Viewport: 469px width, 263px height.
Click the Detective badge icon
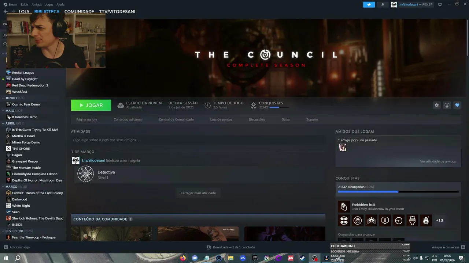[85, 174]
